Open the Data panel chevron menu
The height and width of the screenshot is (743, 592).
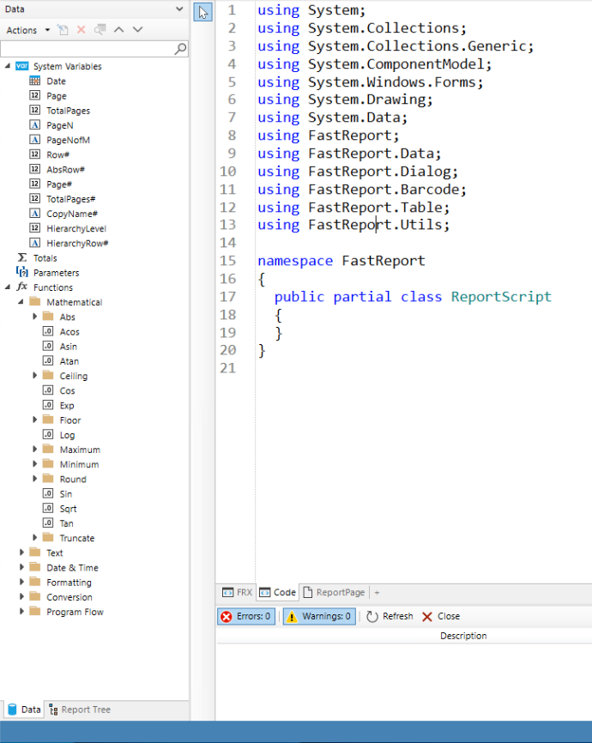coord(178,9)
